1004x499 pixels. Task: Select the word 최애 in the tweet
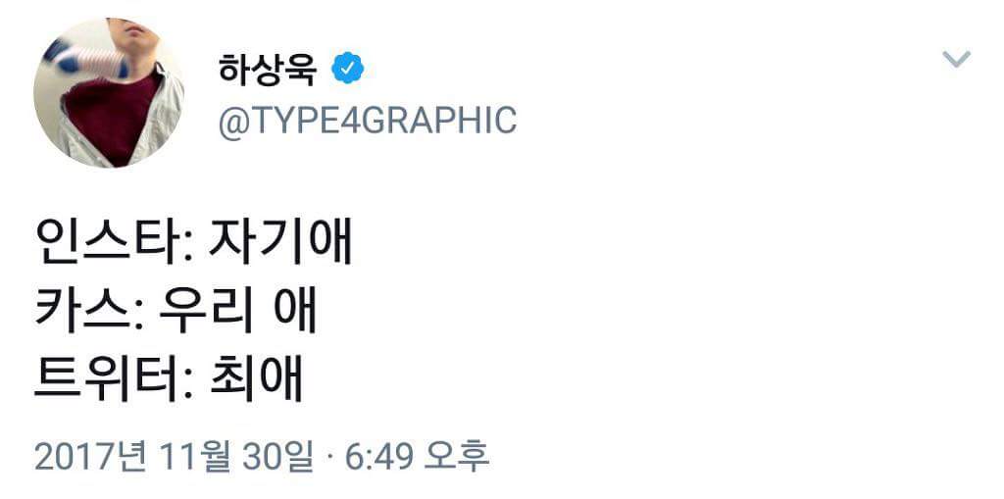257,380
